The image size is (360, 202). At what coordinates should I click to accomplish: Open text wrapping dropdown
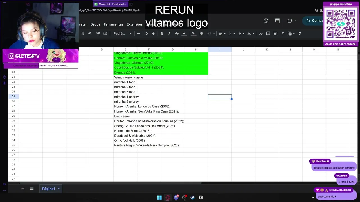click(x=241, y=33)
